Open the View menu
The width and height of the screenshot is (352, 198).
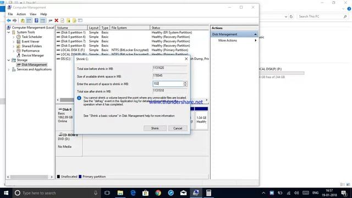[33, 14]
